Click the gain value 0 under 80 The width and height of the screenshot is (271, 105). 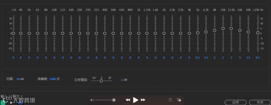pyautogui.click(x=46, y=58)
